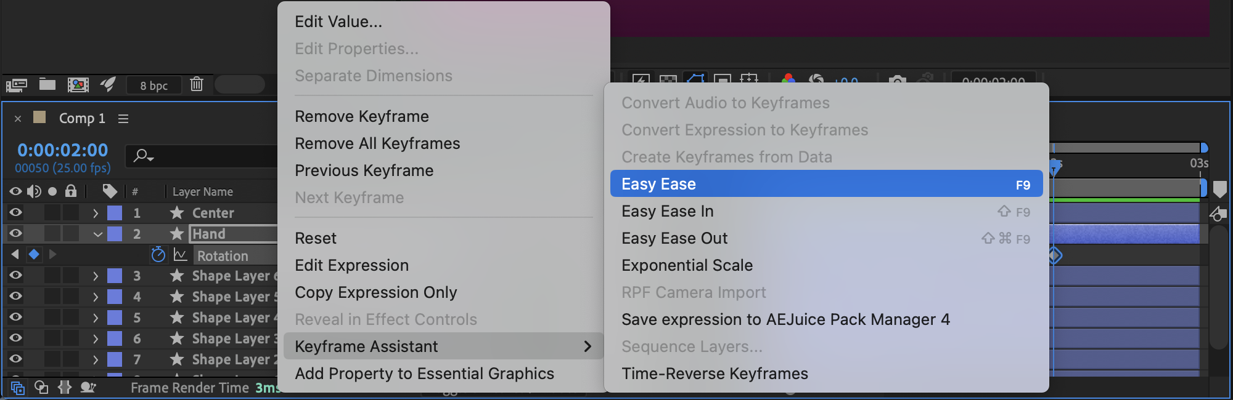The image size is (1233, 400).
Task: Click the blue label color of Center layer
Action: (115, 213)
